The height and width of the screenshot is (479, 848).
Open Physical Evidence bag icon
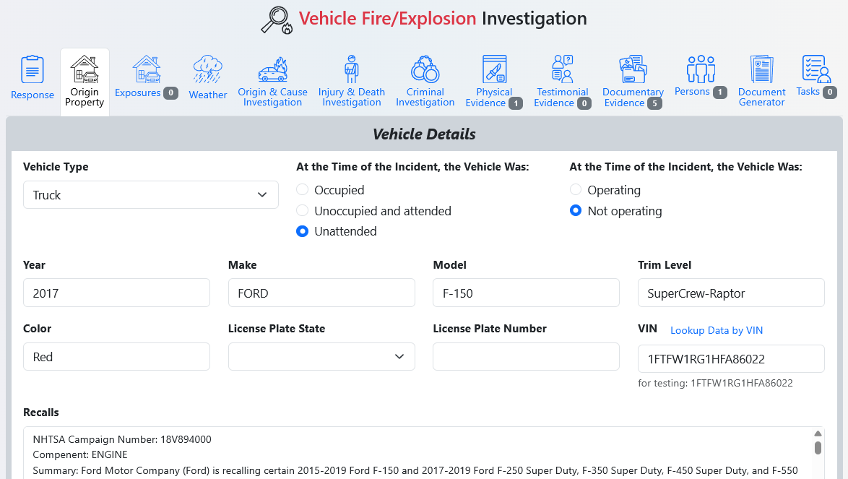click(495, 69)
